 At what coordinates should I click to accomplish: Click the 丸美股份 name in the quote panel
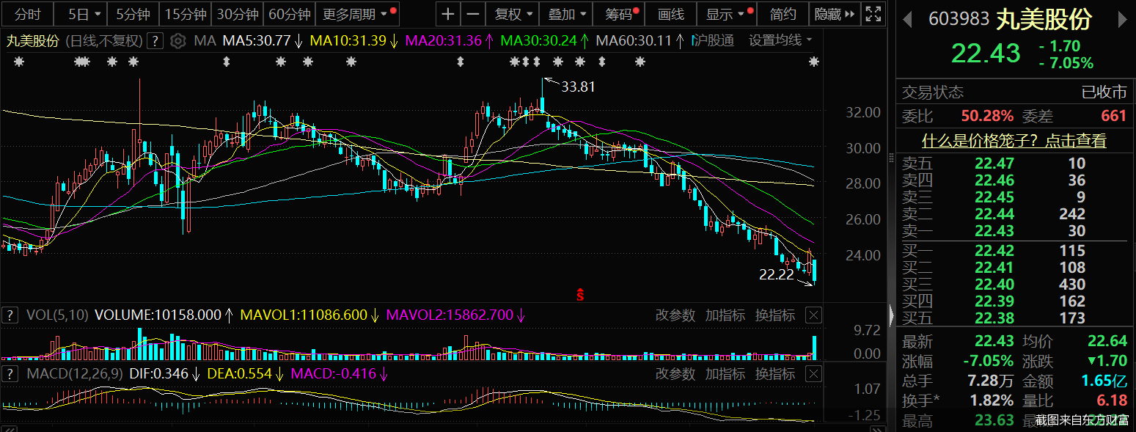[x=1044, y=19]
